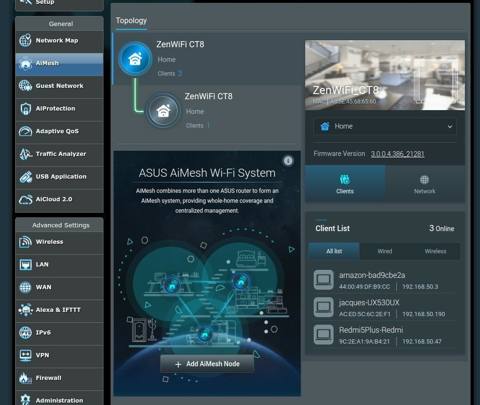Click the first ZenWiFi CT8 node title
Screen dimensions: 480x405
pyautogui.click(x=180, y=44)
